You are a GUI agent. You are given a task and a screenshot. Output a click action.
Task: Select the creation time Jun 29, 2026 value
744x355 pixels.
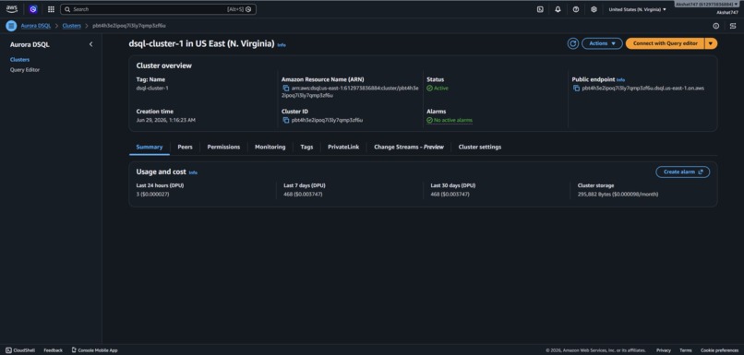(x=165, y=120)
